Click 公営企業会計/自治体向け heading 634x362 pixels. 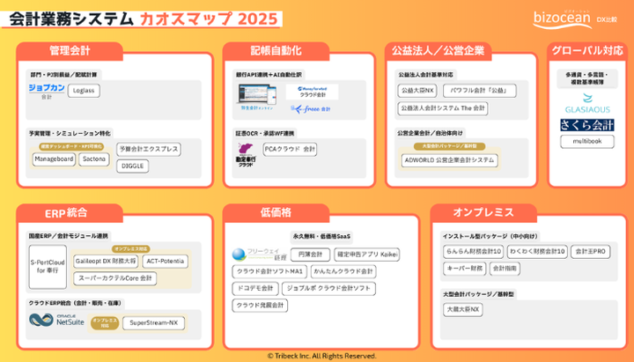[430, 133]
